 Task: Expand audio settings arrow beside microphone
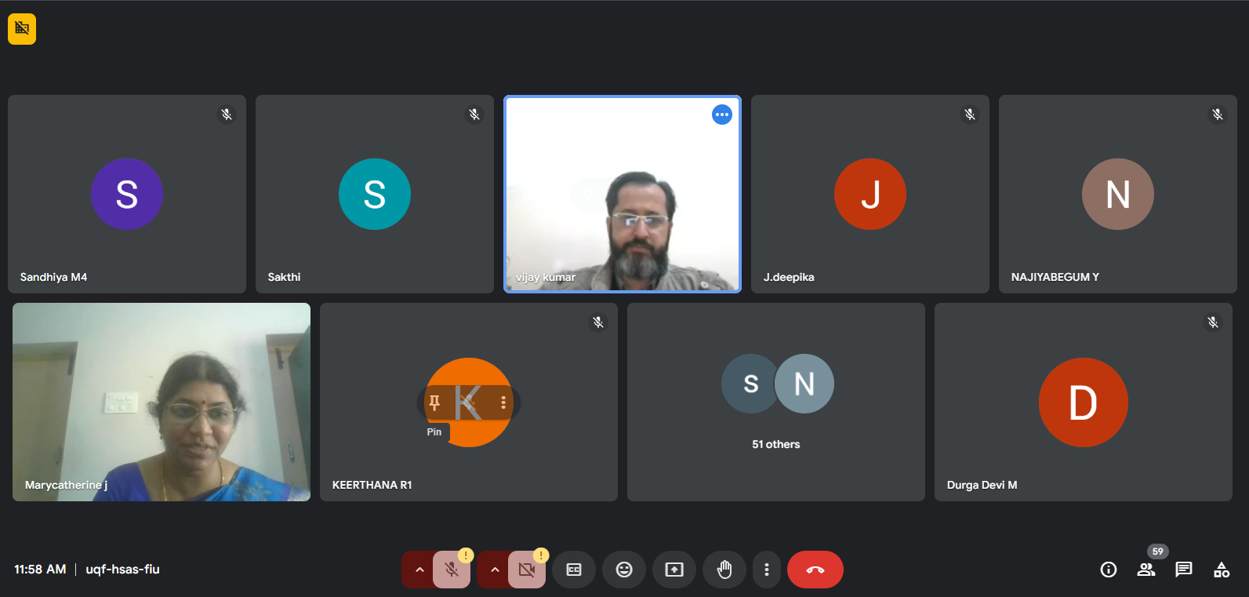pos(419,570)
